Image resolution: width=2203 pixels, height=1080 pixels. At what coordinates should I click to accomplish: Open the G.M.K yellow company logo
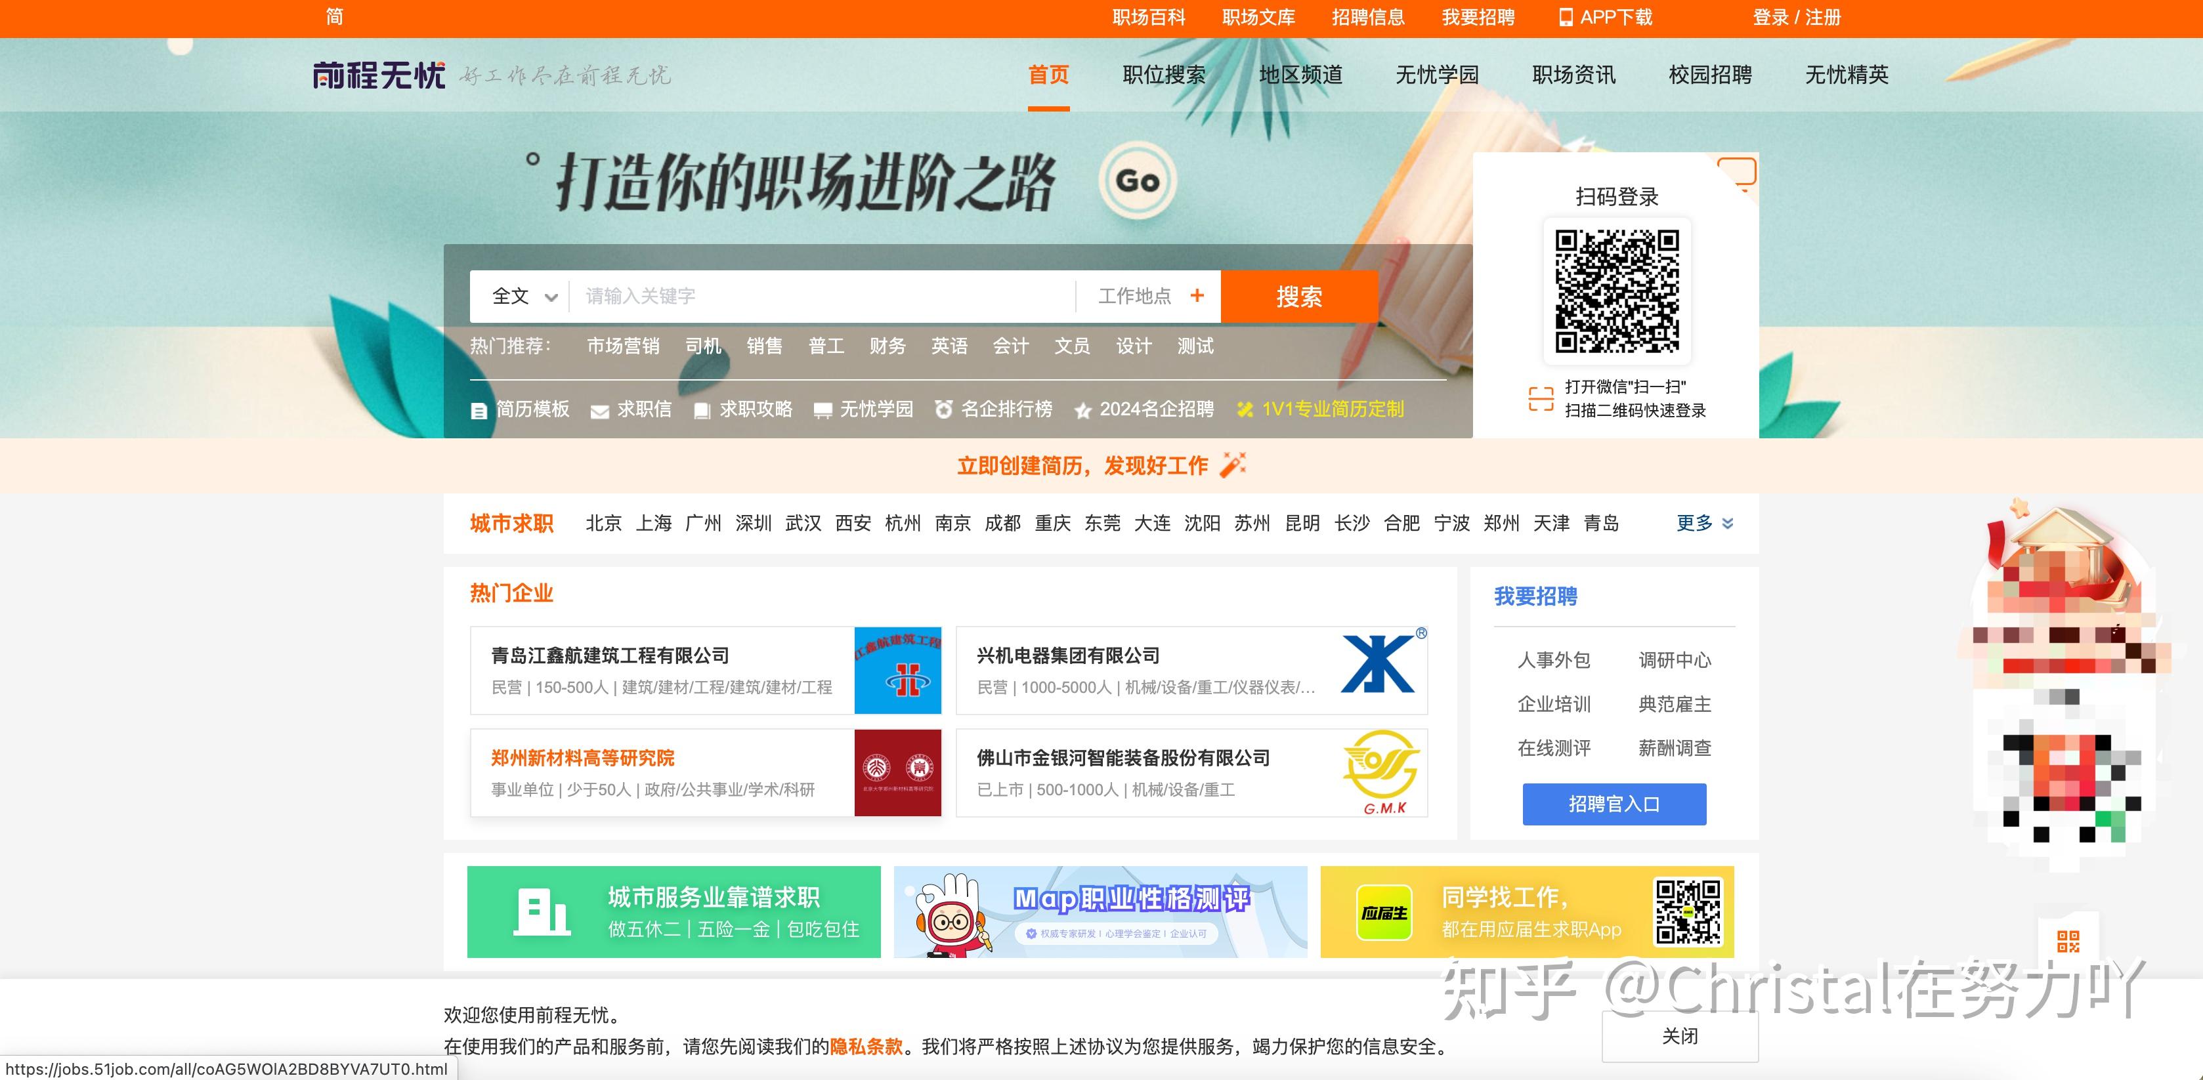1382,772
